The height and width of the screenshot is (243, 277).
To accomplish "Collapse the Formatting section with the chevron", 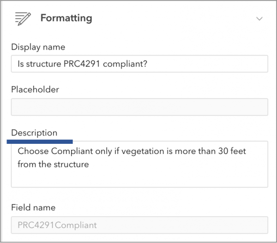I will pyautogui.click(x=259, y=19).
